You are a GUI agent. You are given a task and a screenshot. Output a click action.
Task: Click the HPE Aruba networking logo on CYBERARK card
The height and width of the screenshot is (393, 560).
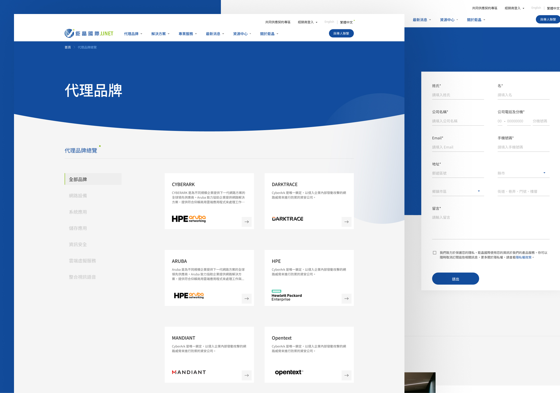coord(189,219)
